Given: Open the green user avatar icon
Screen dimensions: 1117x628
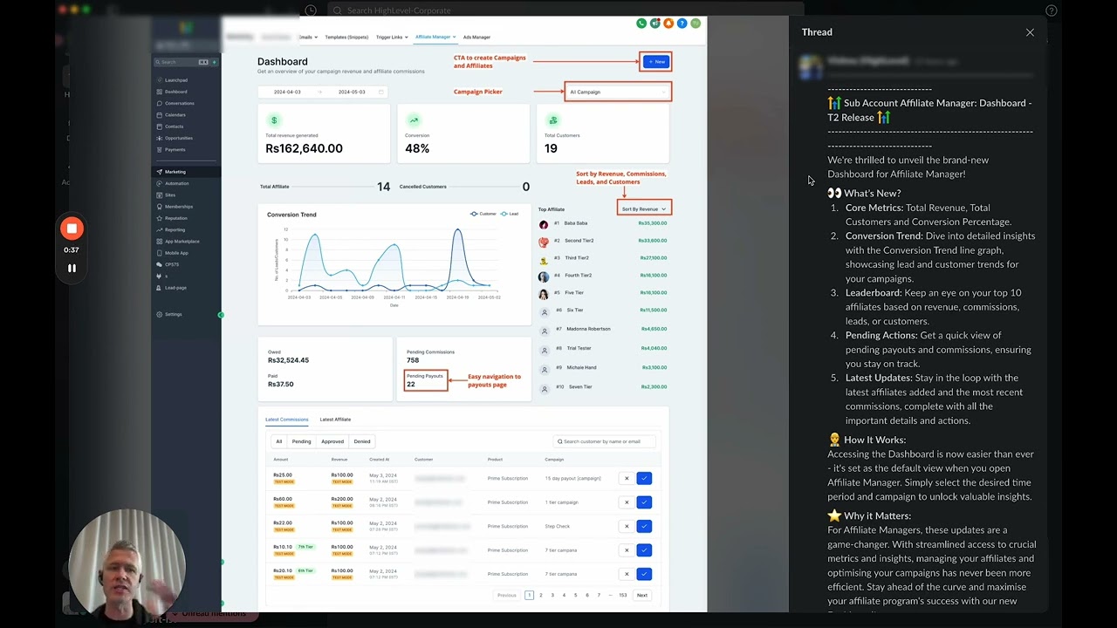Looking at the screenshot, I should pos(696,24).
